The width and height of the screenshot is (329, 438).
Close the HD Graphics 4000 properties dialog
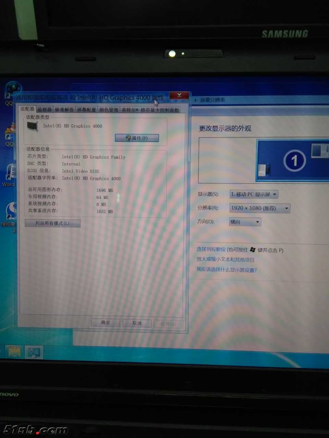[x=179, y=95]
